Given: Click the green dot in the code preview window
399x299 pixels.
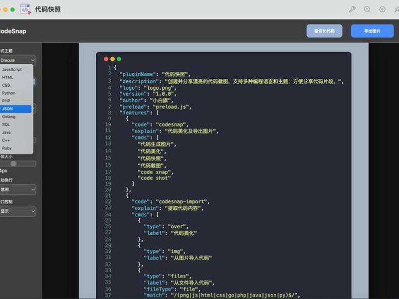Looking at the screenshot, I should pos(119,59).
